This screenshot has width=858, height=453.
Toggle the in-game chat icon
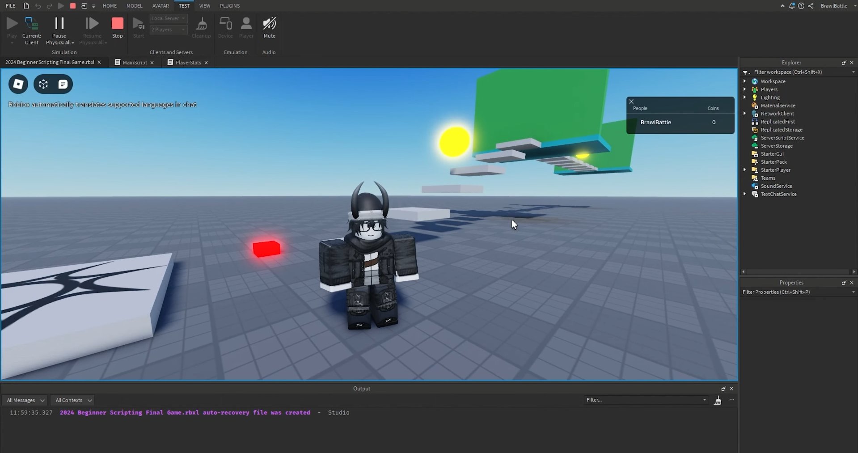click(x=63, y=84)
